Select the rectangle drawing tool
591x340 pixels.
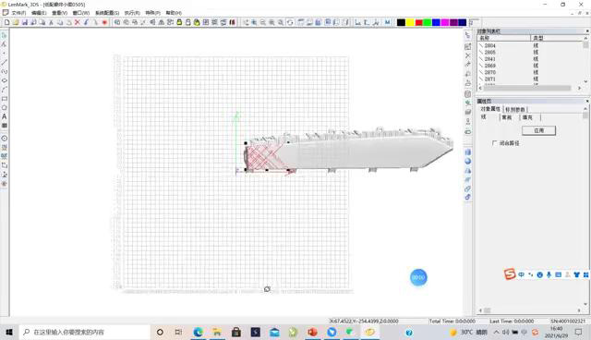coord(4,99)
